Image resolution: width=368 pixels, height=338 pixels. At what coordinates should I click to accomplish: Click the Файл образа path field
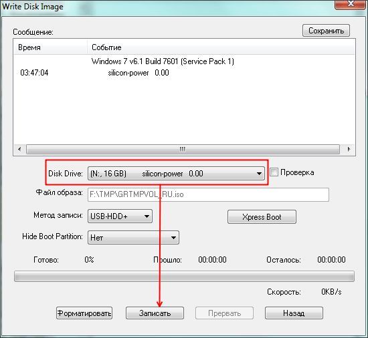coord(208,194)
